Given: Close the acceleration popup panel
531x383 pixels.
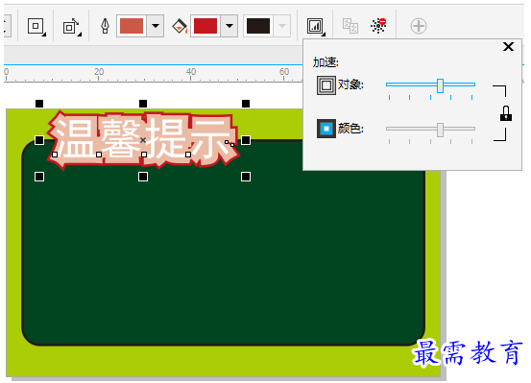Looking at the screenshot, I should click(508, 47).
